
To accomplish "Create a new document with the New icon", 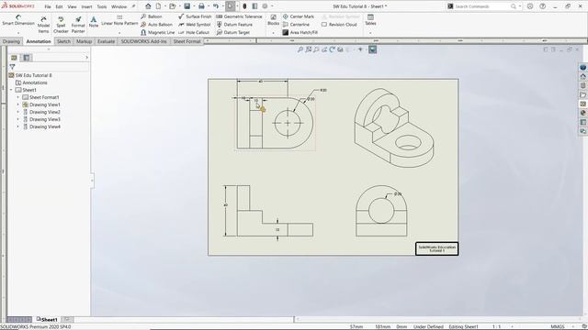I will 158,6.
